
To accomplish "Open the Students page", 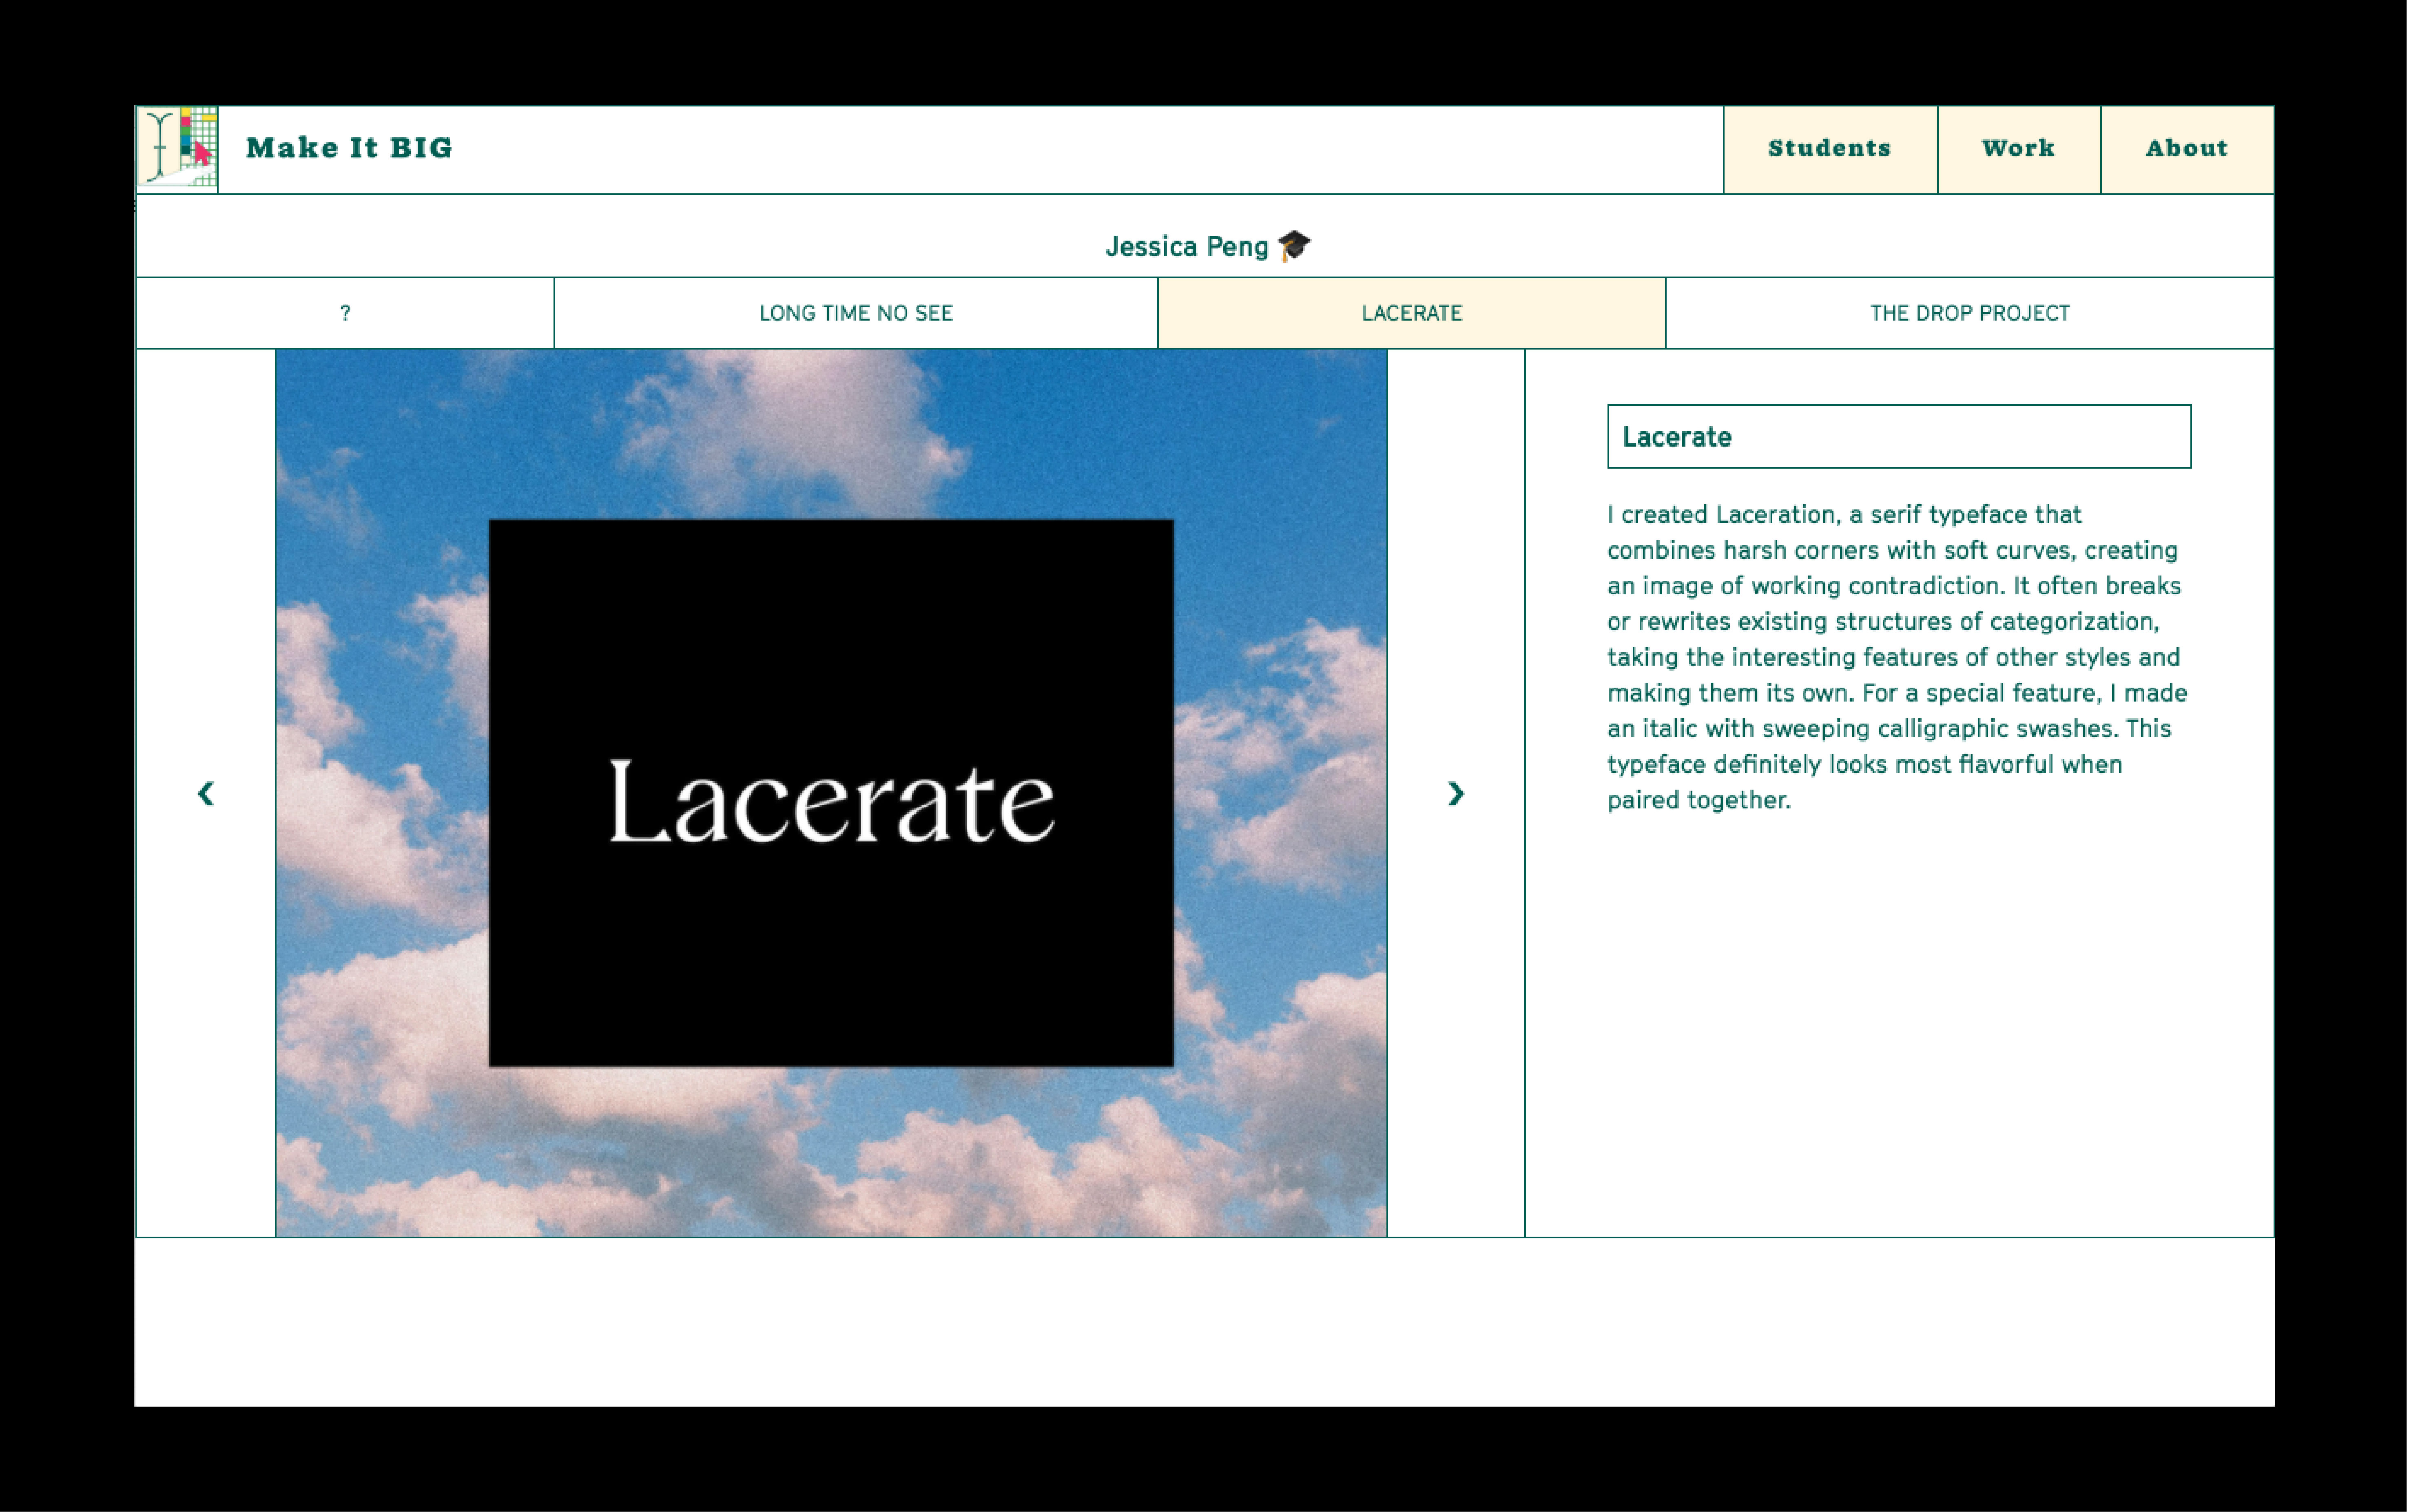I will [1830, 149].
